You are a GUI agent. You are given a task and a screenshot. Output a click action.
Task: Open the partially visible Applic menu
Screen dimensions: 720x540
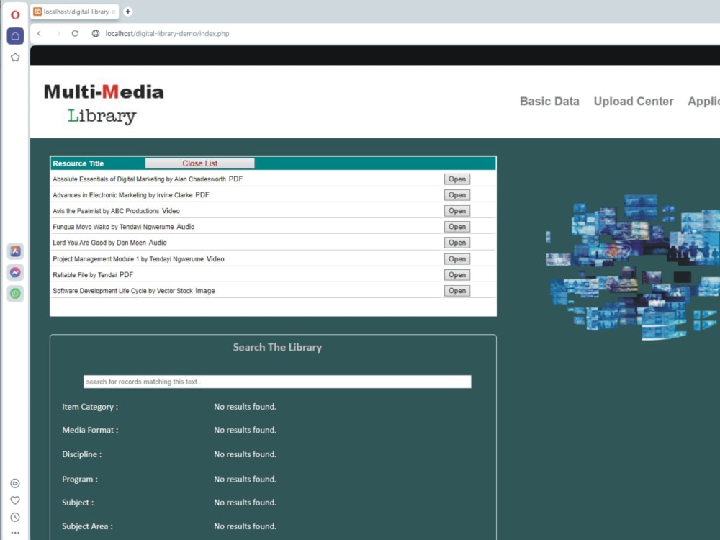[703, 101]
